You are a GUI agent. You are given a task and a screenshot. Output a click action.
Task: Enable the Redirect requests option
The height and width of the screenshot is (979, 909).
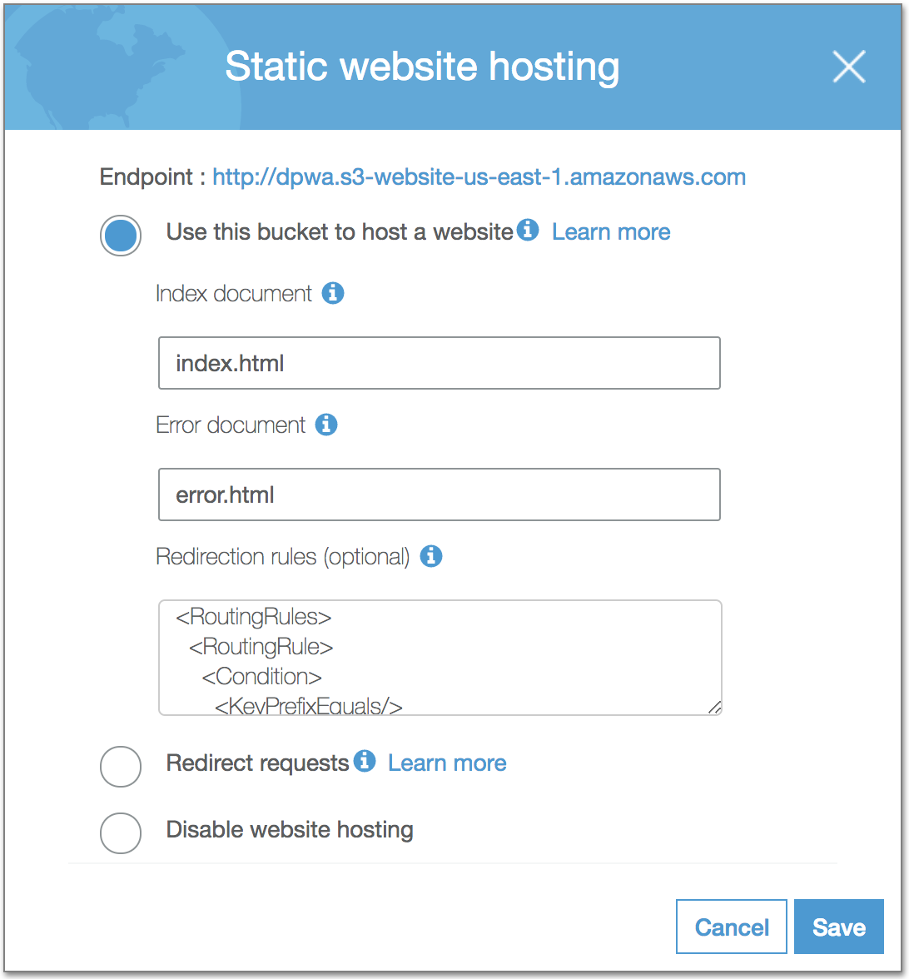[x=120, y=767]
